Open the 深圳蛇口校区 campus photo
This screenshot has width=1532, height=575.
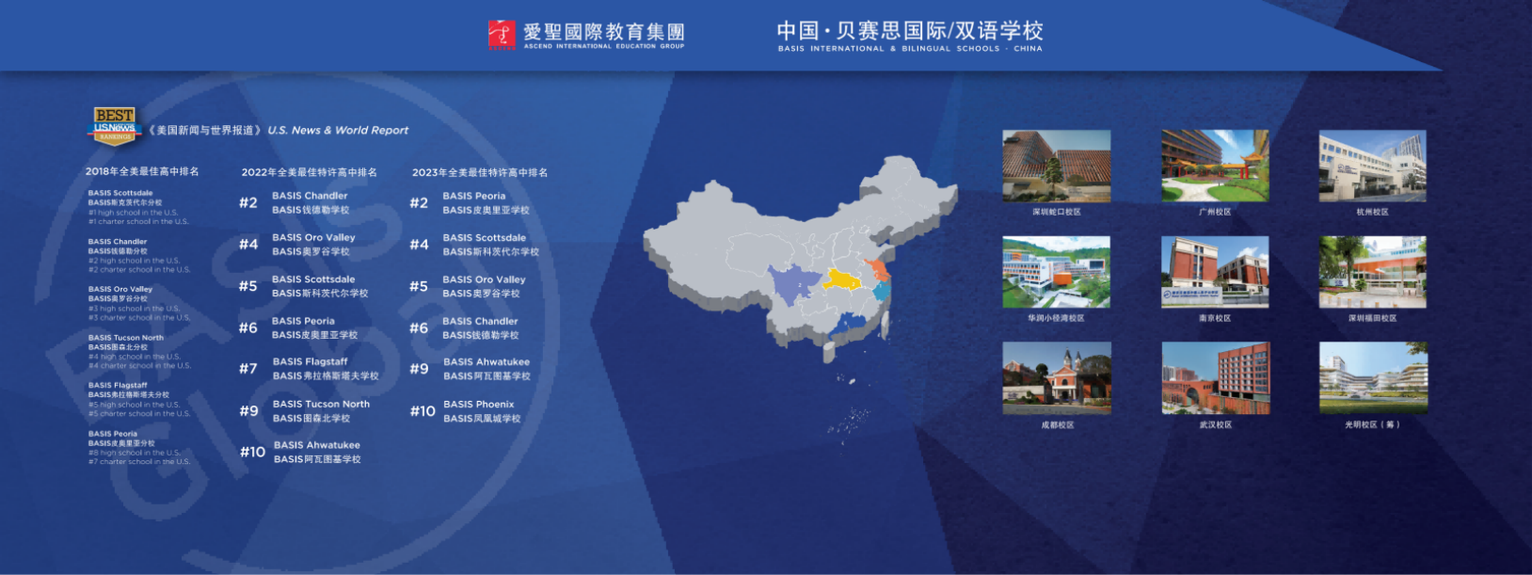1057,166
